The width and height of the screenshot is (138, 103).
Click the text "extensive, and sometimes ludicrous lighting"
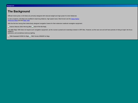(x=21, y=33)
